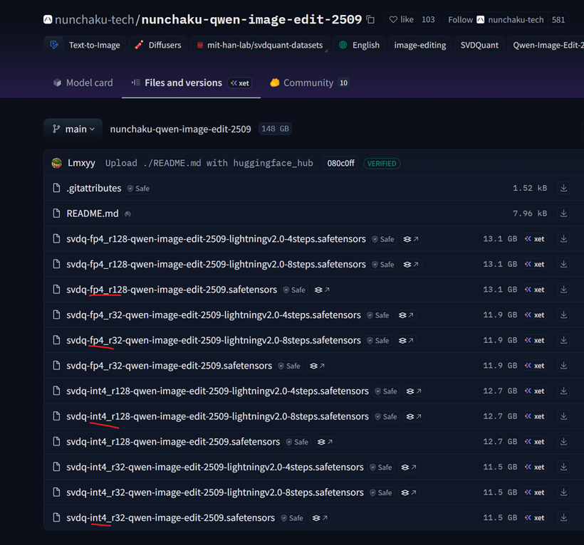Expand the main branch dropdown
This screenshot has width=584, height=545.
pyautogui.click(x=73, y=129)
